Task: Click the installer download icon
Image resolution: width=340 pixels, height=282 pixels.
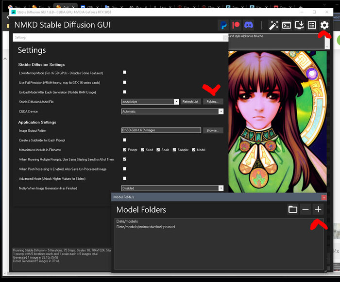Action: click(299, 25)
